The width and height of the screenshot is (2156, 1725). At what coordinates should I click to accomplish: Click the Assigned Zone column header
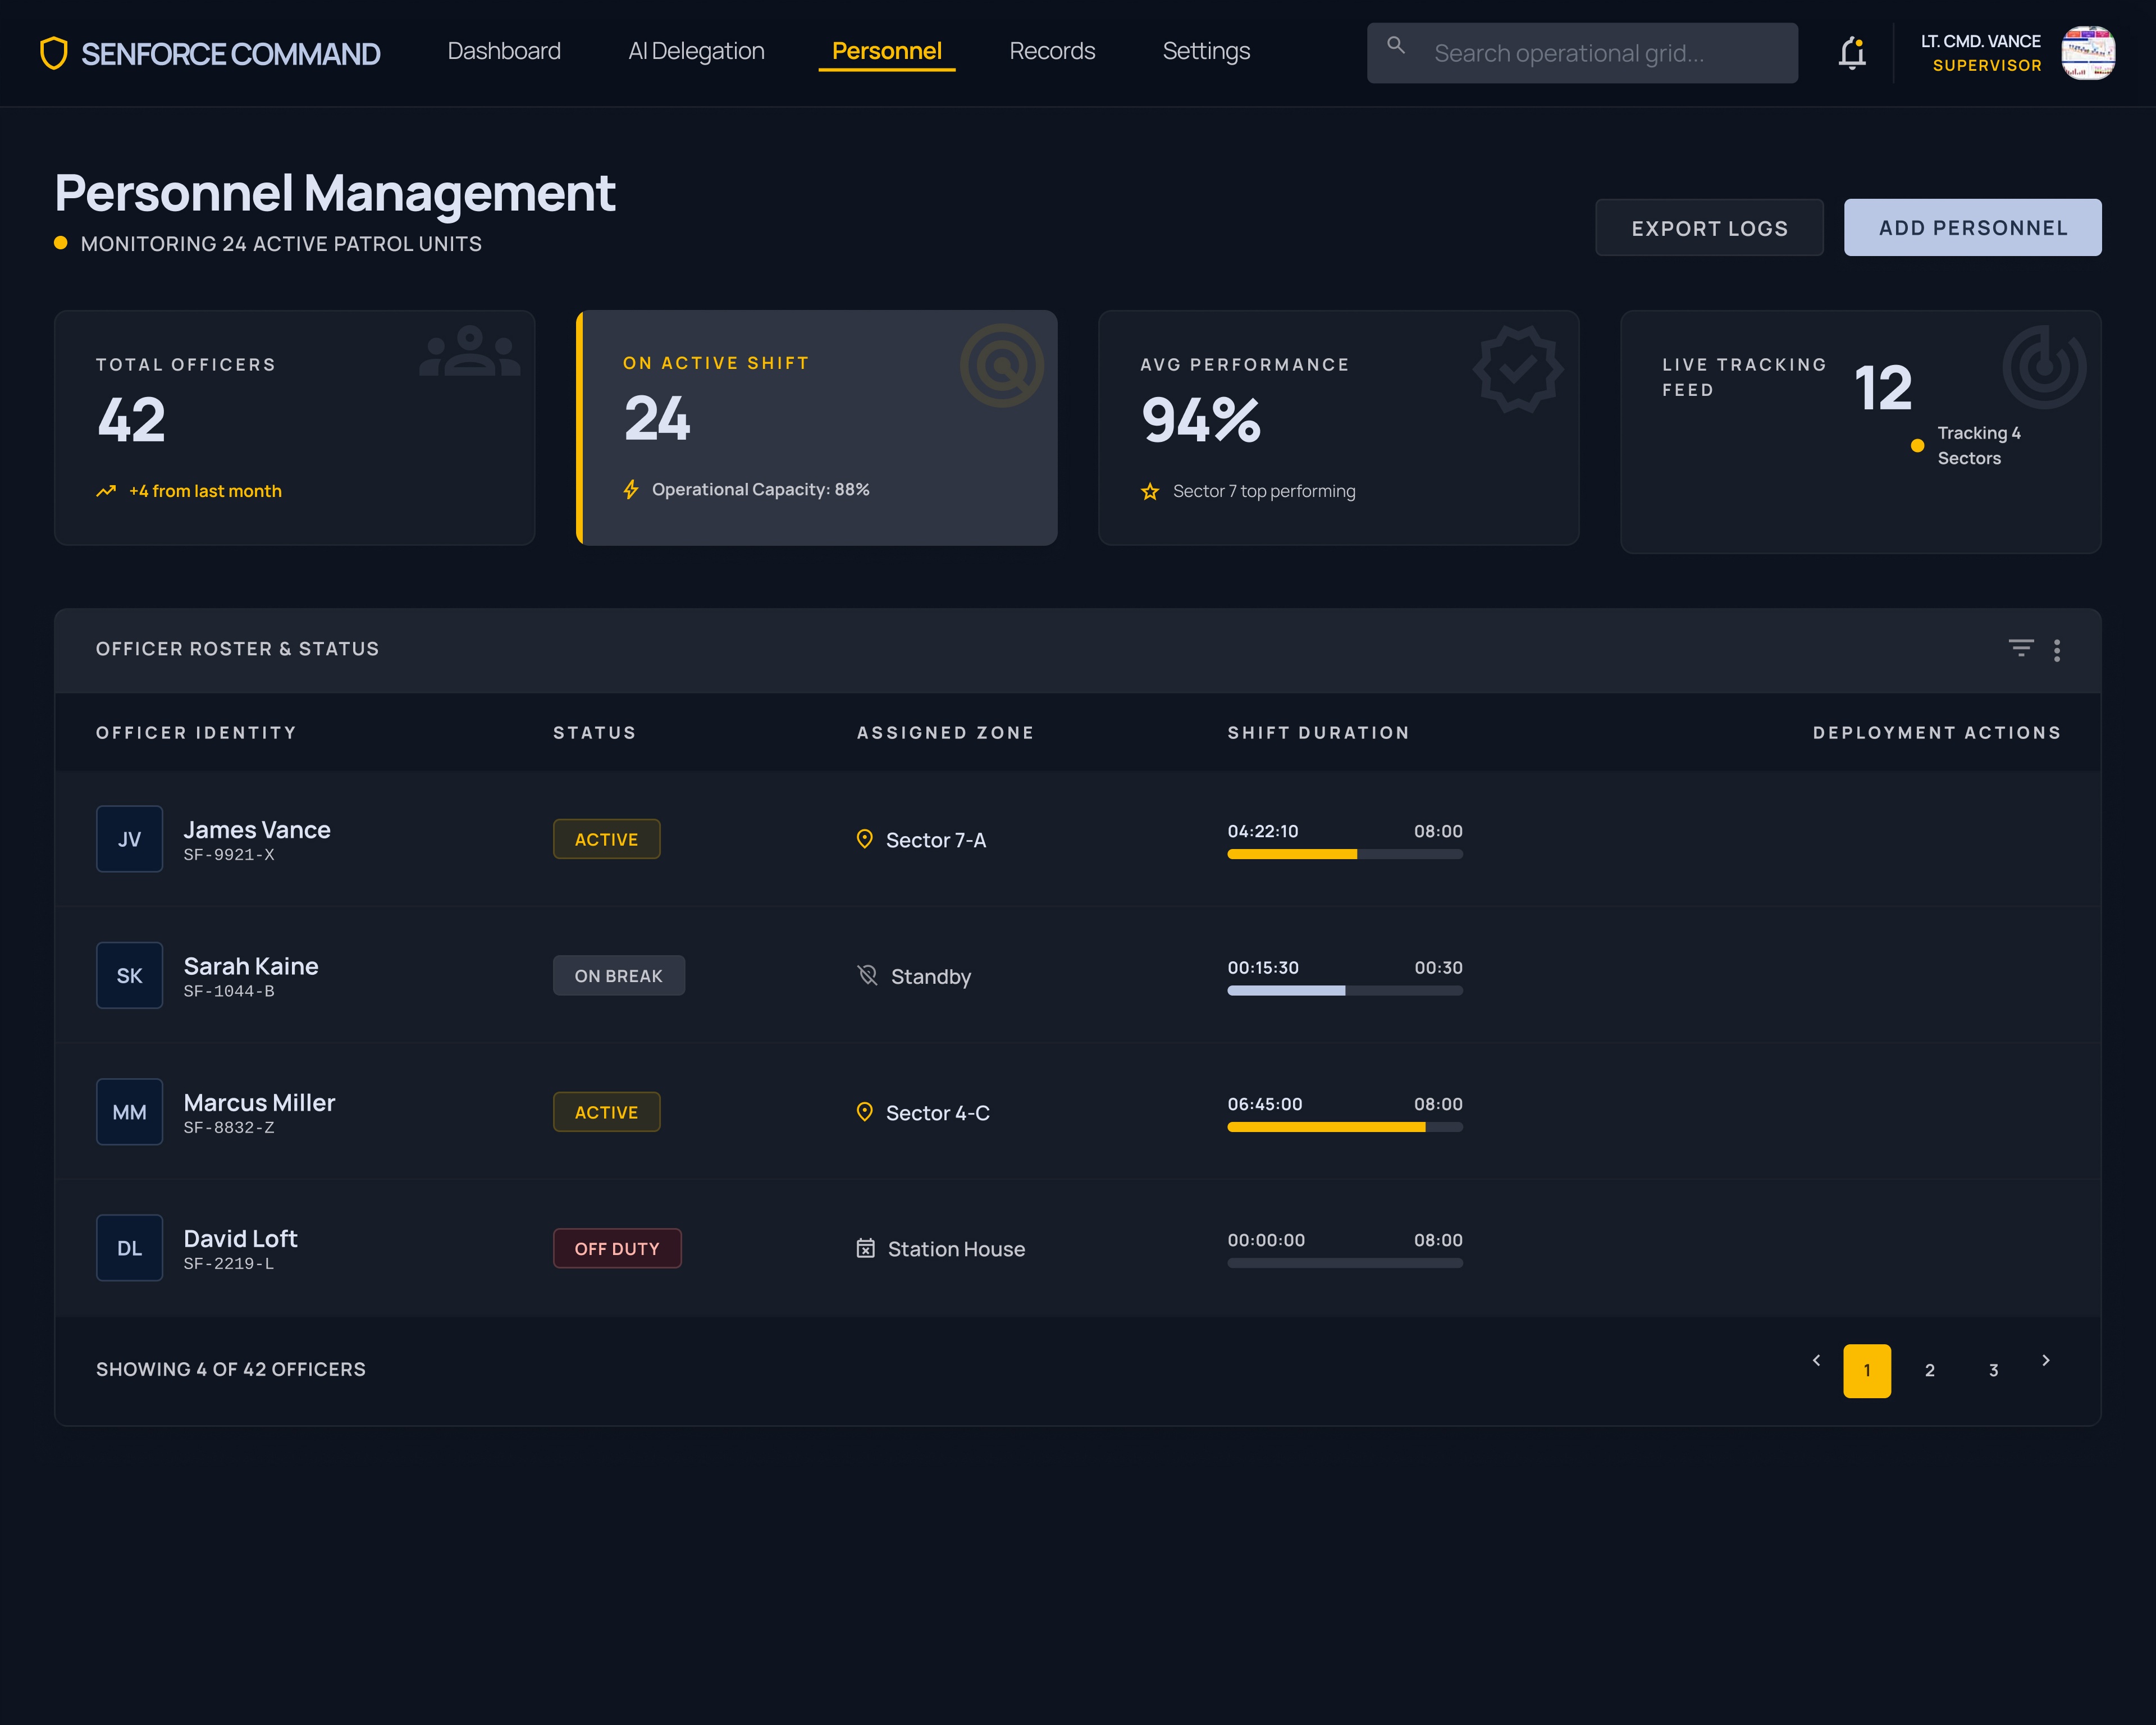945,733
